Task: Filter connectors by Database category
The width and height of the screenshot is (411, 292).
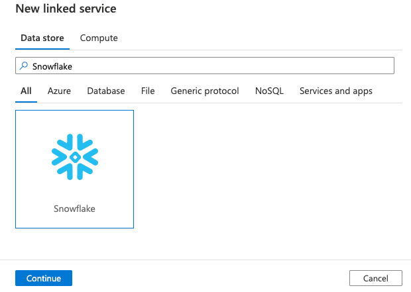Action: coord(106,91)
